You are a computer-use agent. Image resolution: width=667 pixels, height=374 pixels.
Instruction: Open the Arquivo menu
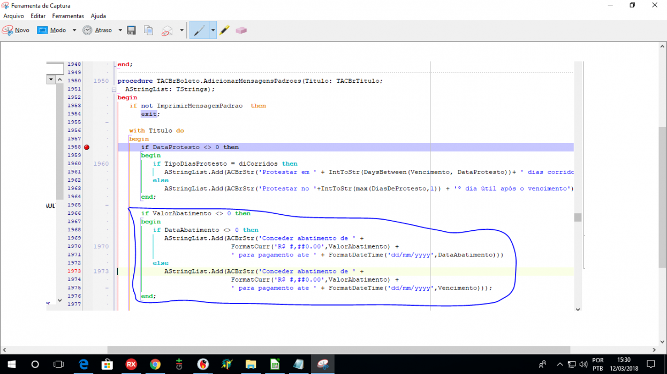click(x=13, y=16)
